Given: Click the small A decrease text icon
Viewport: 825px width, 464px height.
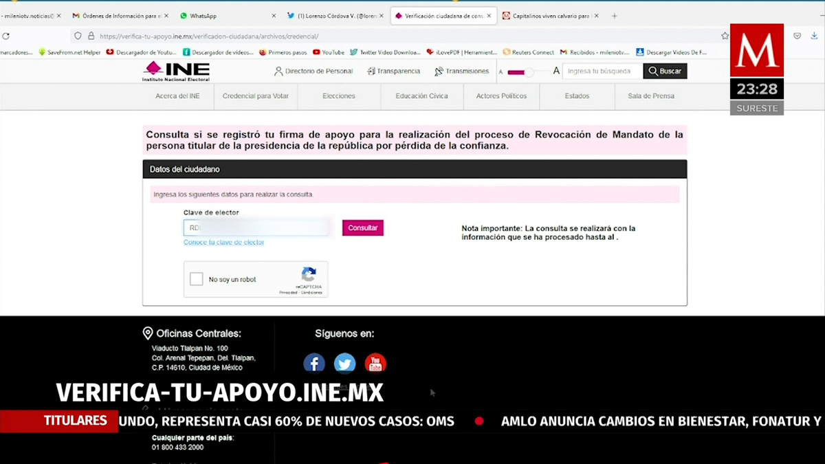Looking at the screenshot, I should click(501, 72).
